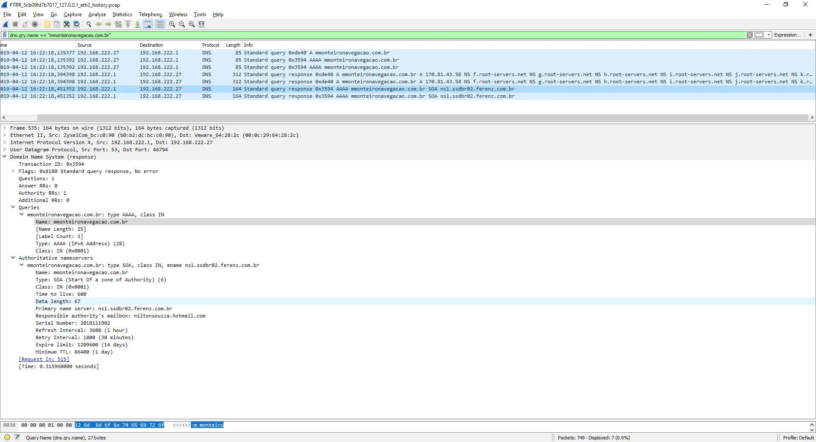Screen dimensions: 816x442
Task: Click the Resize columns toolbar icon
Action: pos(201,24)
